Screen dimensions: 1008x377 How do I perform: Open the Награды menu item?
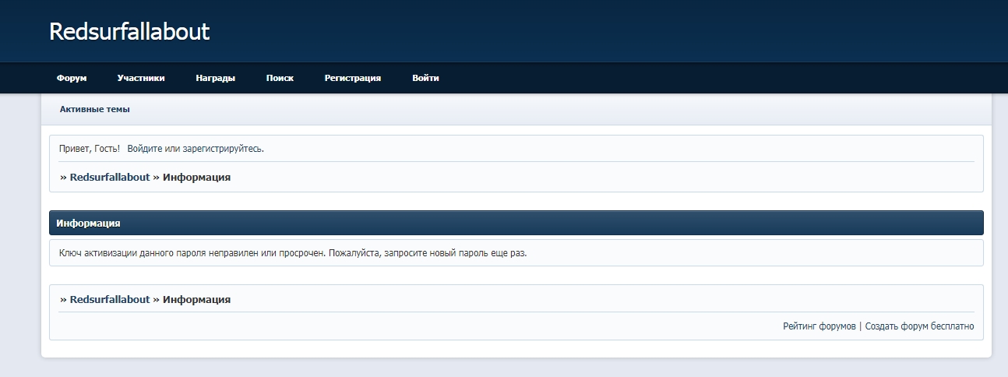pyautogui.click(x=216, y=78)
